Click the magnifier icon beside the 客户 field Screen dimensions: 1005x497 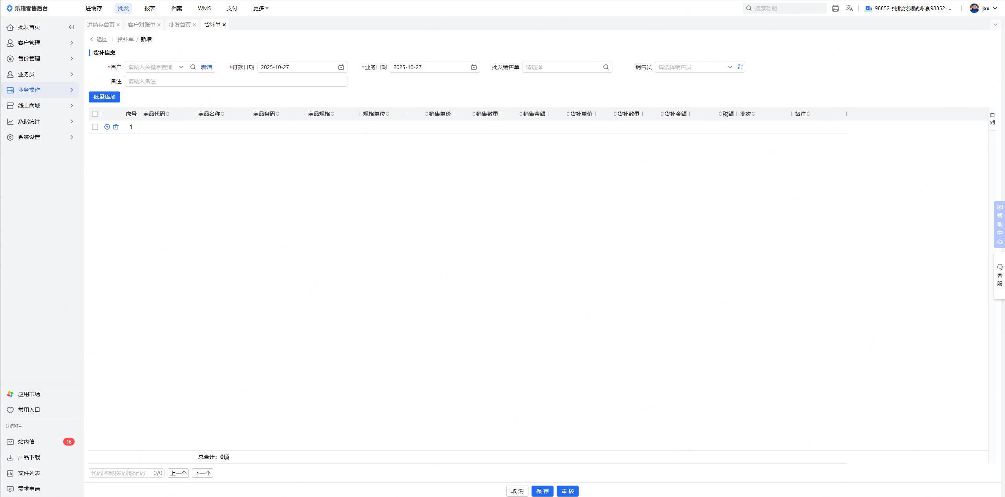point(193,67)
